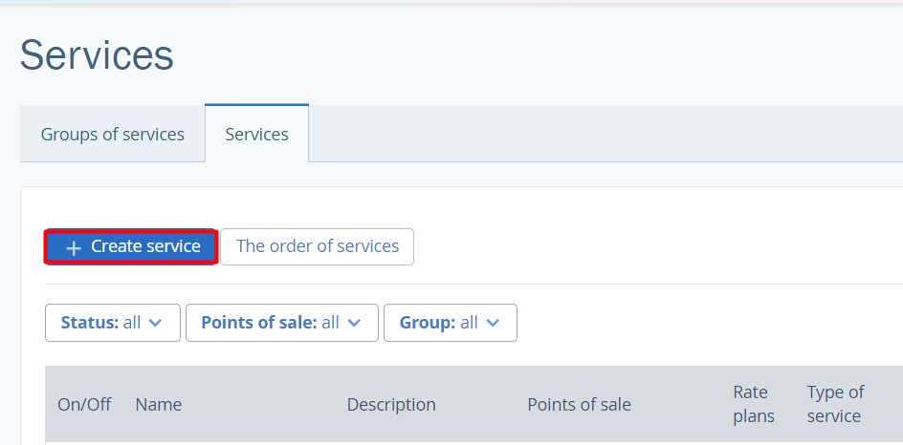Click the chevron arrow in Status filter
The image size is (903, 445).
point(157,323)
